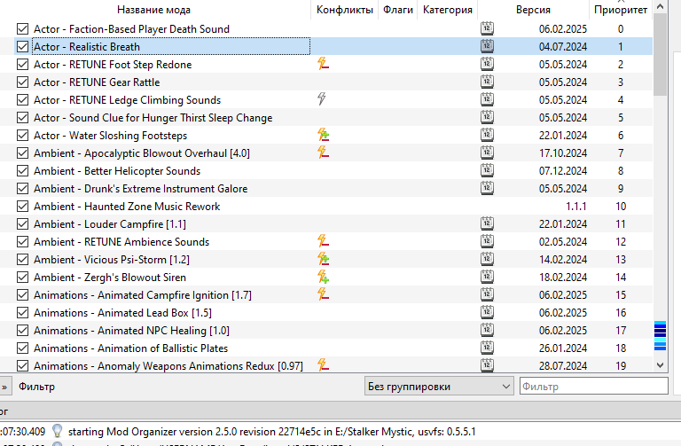This screenshot has height=446, width=681.
Task: Toggle Animated Lead Box mod checkbox
Action: pos(22,313)
